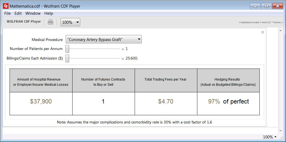
Task: Click the scroll up arrow on vertical scrollbar
Action: [281, 31]
